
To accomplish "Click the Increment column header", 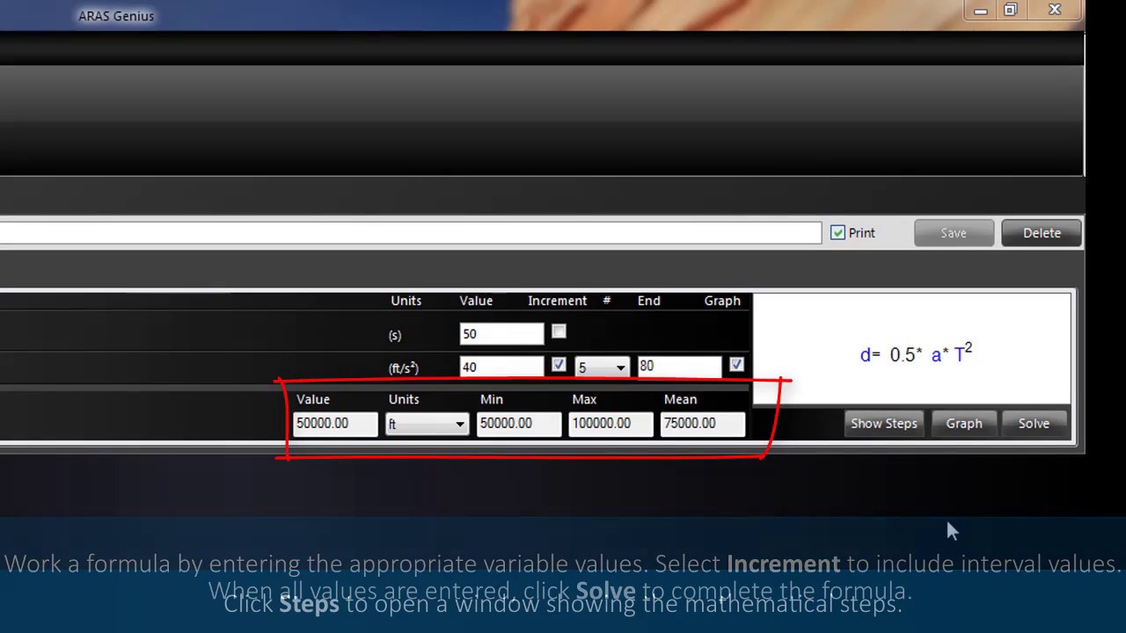I will tap(557, 301).
